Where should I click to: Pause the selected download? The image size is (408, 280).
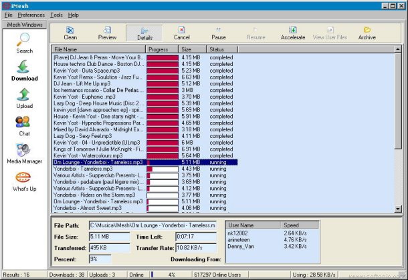click(x=219, y=33)
